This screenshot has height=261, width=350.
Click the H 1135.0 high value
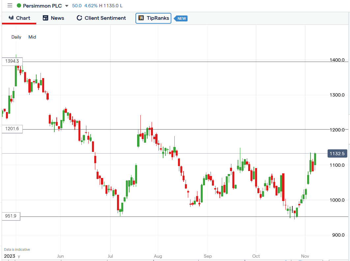109,6
